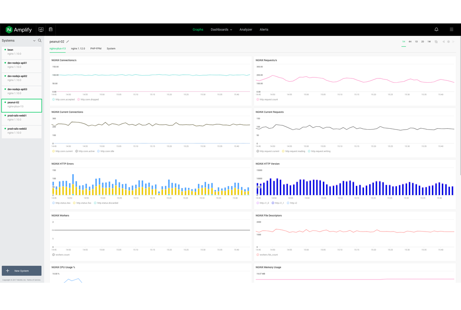Switch to the System tab
Viewport: 461px width, 310px height.
[111, 48]
